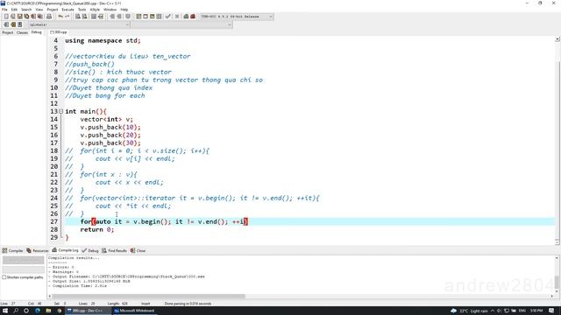Click Dev-C++ taskbar window button
This screenshot has width=561, height=315.
click(88, 311)
